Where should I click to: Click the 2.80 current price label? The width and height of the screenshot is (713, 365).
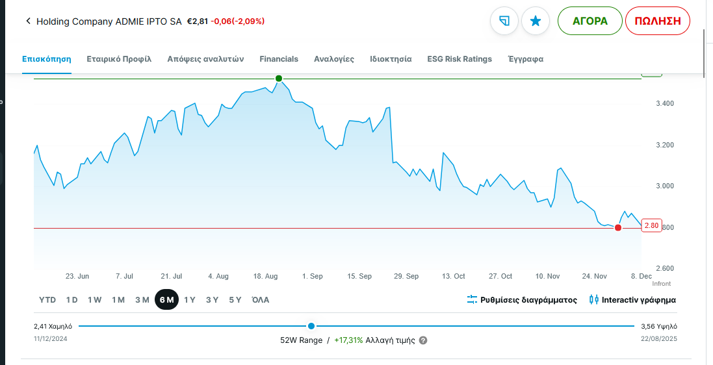[651, 226]
